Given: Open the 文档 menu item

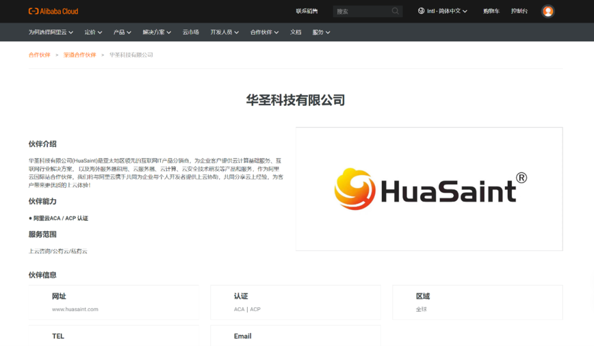Looking at the screenshot, I should (295, 32).
